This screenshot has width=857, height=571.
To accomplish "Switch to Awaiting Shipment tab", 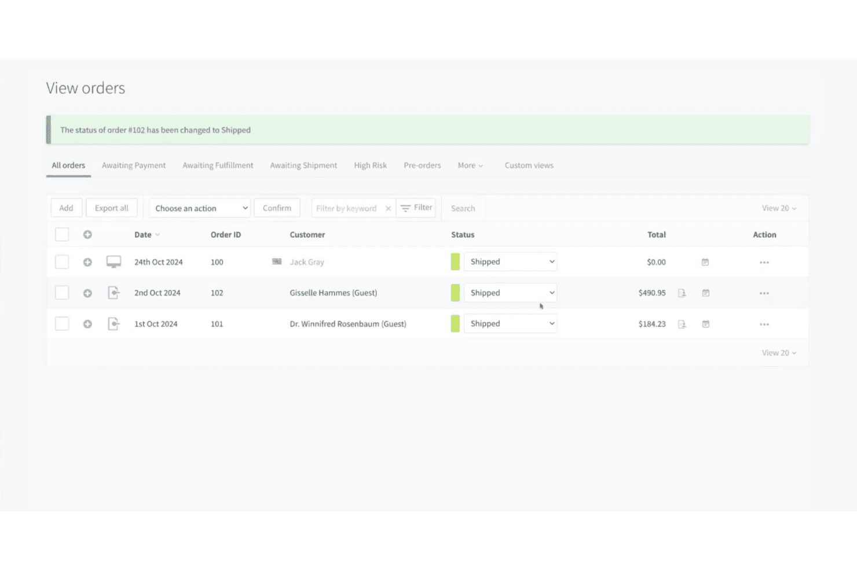I will pos(303,165).
